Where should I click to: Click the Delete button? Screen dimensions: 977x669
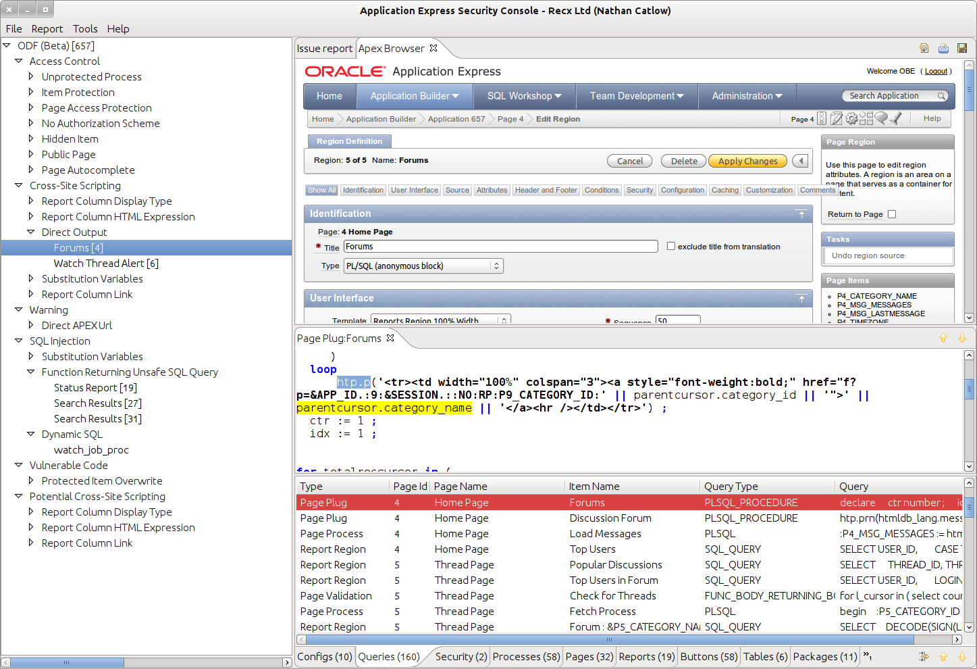[684, 161]
